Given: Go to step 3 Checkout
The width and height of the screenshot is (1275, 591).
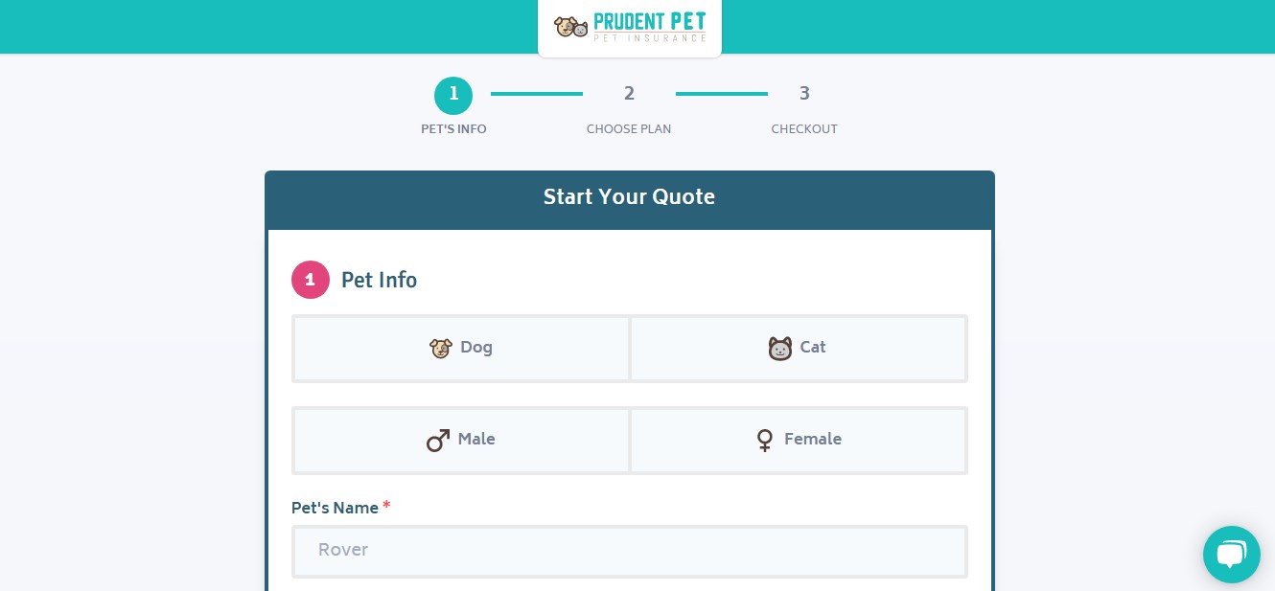Looking at the screenshot, I should click(804, 94).
